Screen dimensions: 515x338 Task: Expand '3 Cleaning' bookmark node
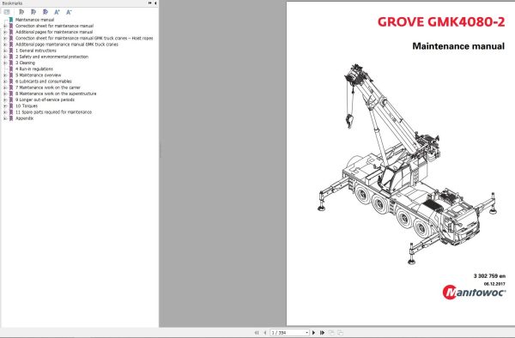[x=5, y=63]
